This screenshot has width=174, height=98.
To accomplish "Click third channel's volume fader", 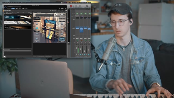I will click(85, 51).
